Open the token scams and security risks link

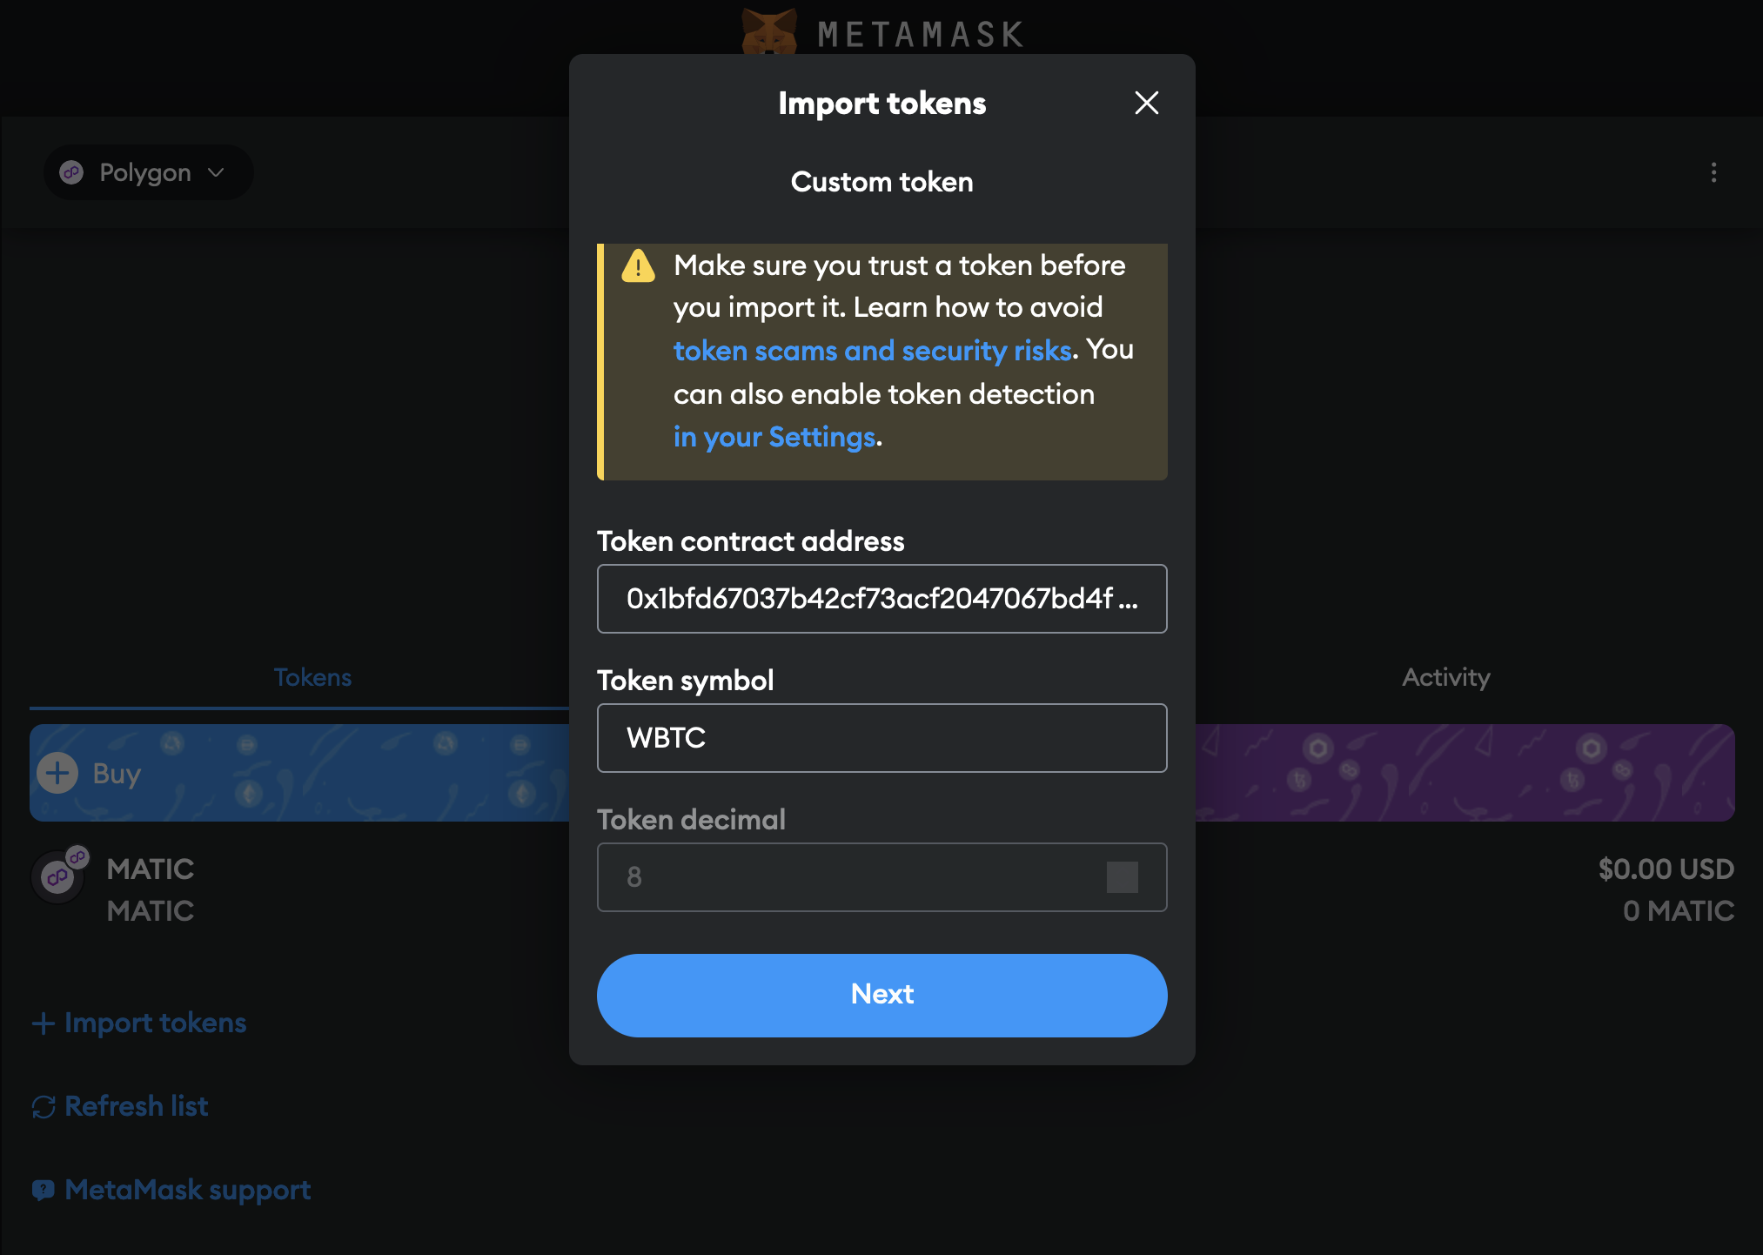[872, 350]
